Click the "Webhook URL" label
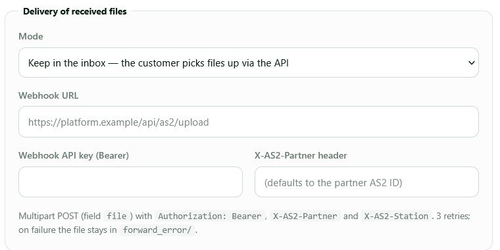The width and height of the screenshot is (500, 250). (x=49, y=95)
